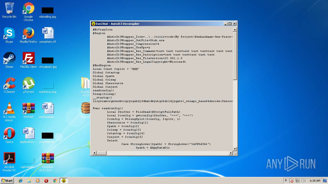Click horizontal scrollbar thumb in Exe2Aut
Image resolution: width=328 pixels, height=184 pixels.
101,153
